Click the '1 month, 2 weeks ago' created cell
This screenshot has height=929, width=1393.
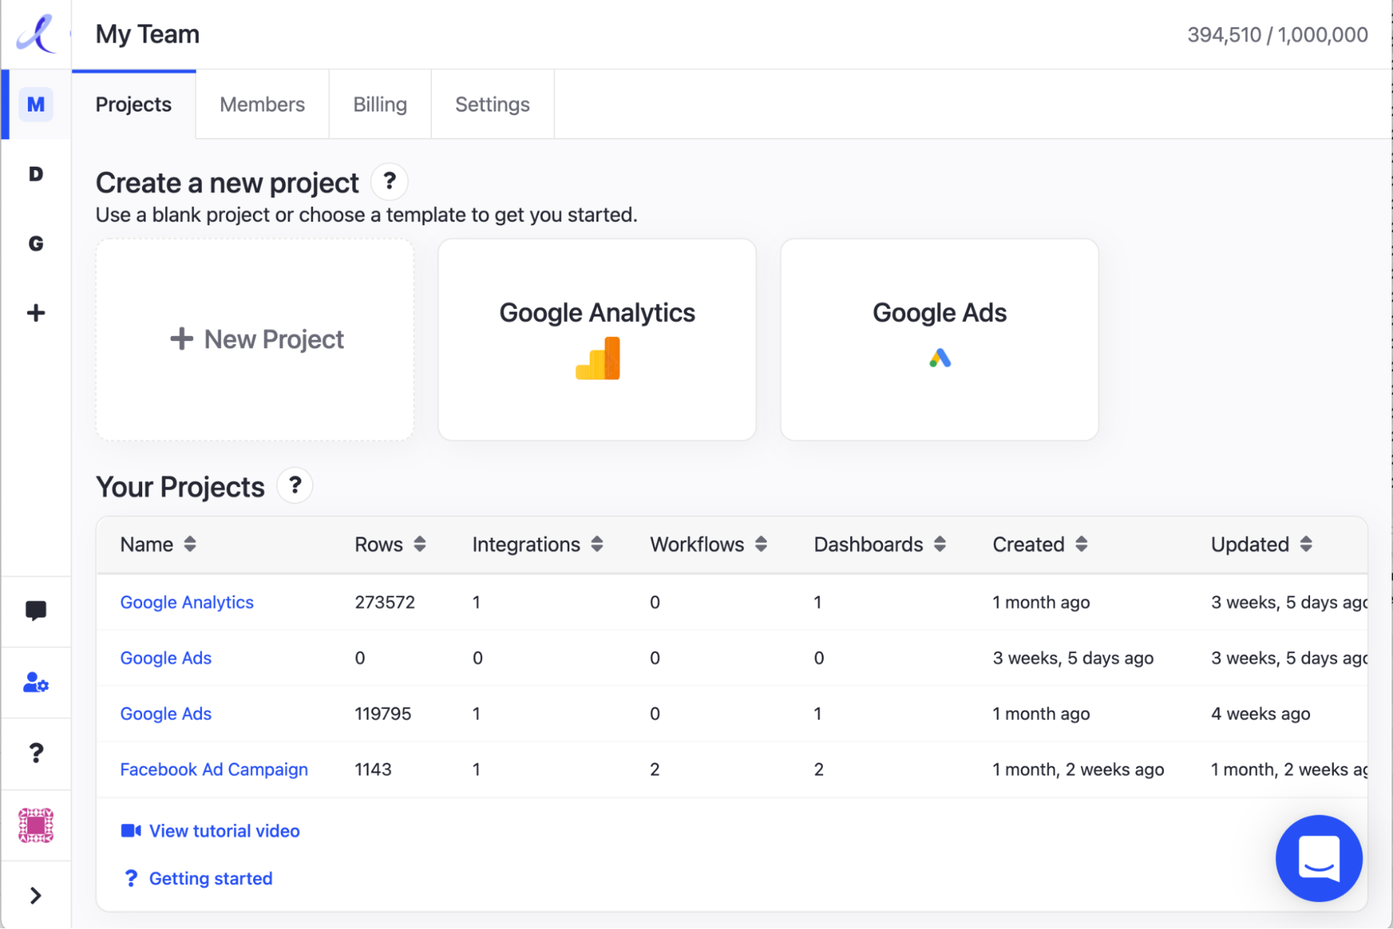pos(1078,769)
